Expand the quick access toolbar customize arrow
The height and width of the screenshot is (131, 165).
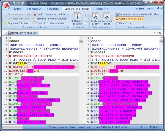click(x=29, y=4)
